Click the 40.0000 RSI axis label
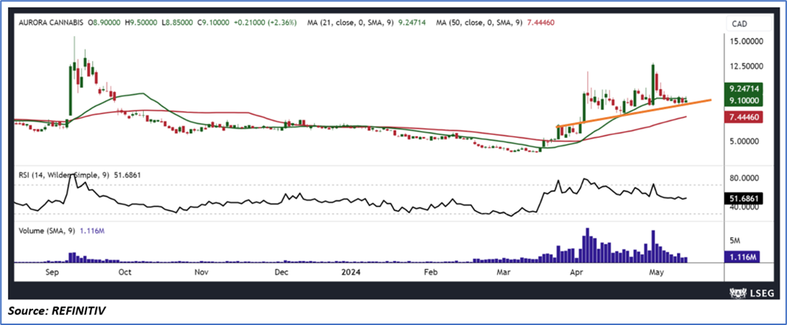The image size is (787, 325). [745, 207]
